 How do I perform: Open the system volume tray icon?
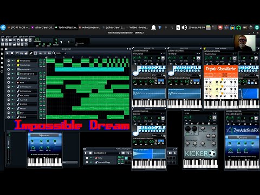[184, 28]
